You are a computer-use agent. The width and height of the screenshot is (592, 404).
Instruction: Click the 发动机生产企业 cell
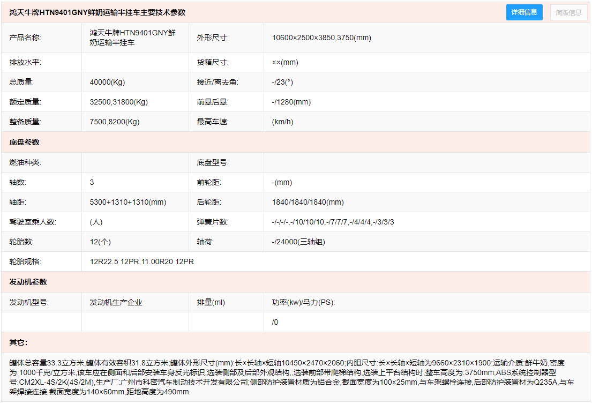[116, 302]
